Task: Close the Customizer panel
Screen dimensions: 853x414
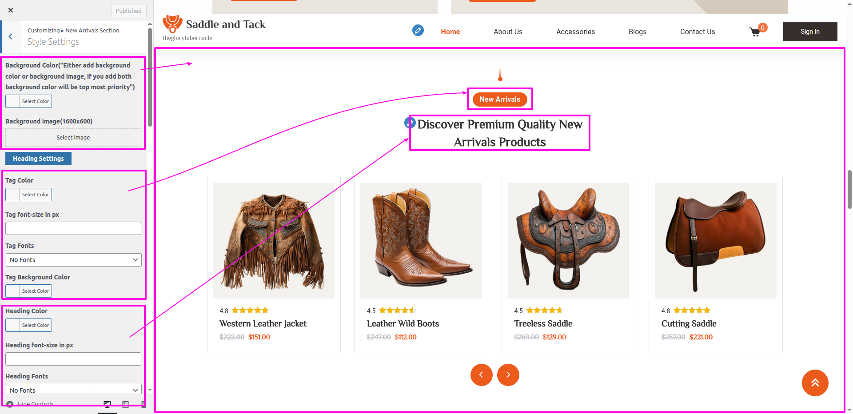Action: tap(11, 10)
